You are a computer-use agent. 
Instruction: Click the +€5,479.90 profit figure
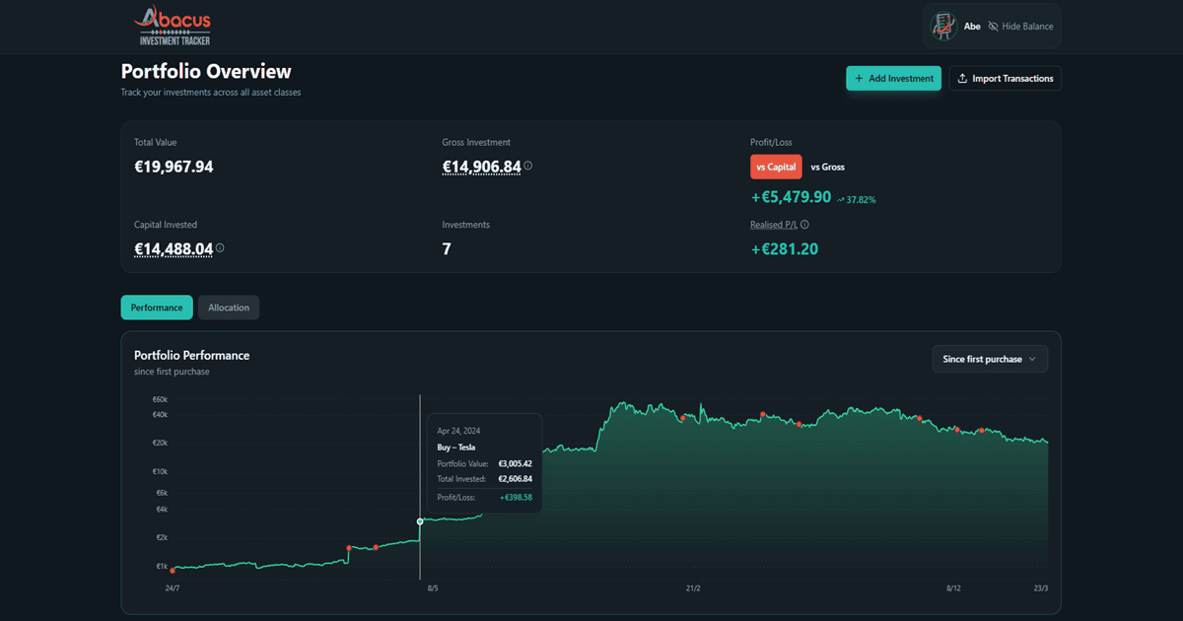coord(791,197)
